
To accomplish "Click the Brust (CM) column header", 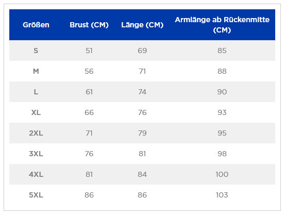I will point(89,25).
